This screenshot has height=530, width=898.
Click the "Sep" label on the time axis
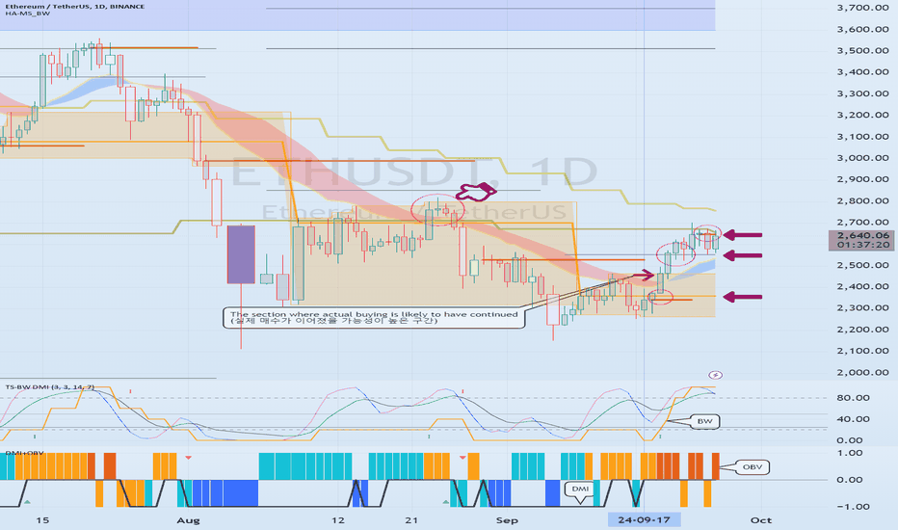pyautogui.click(x=507, y=520)
